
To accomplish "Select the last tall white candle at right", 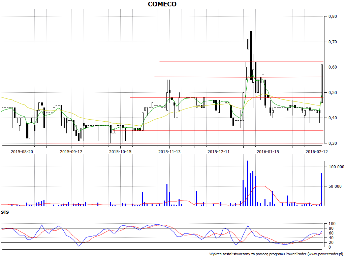I will (322, 84).
